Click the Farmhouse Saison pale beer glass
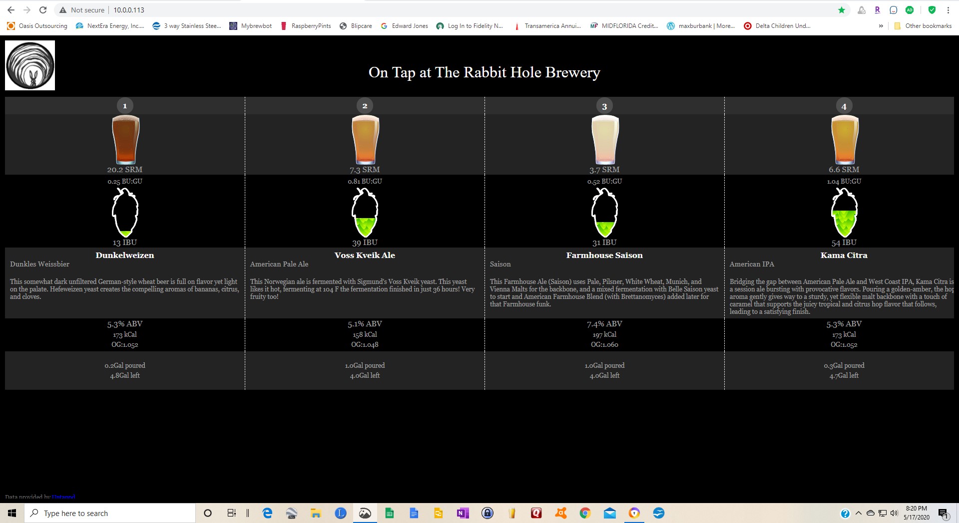959x523 pixels. 605,140
